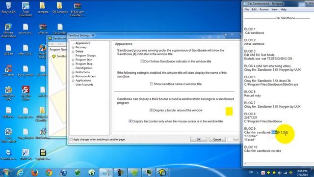Image resolution: width=314 pixels, height=177 pixels.
Task: Open Notepad Format menu
Action: tap(264, 9)
